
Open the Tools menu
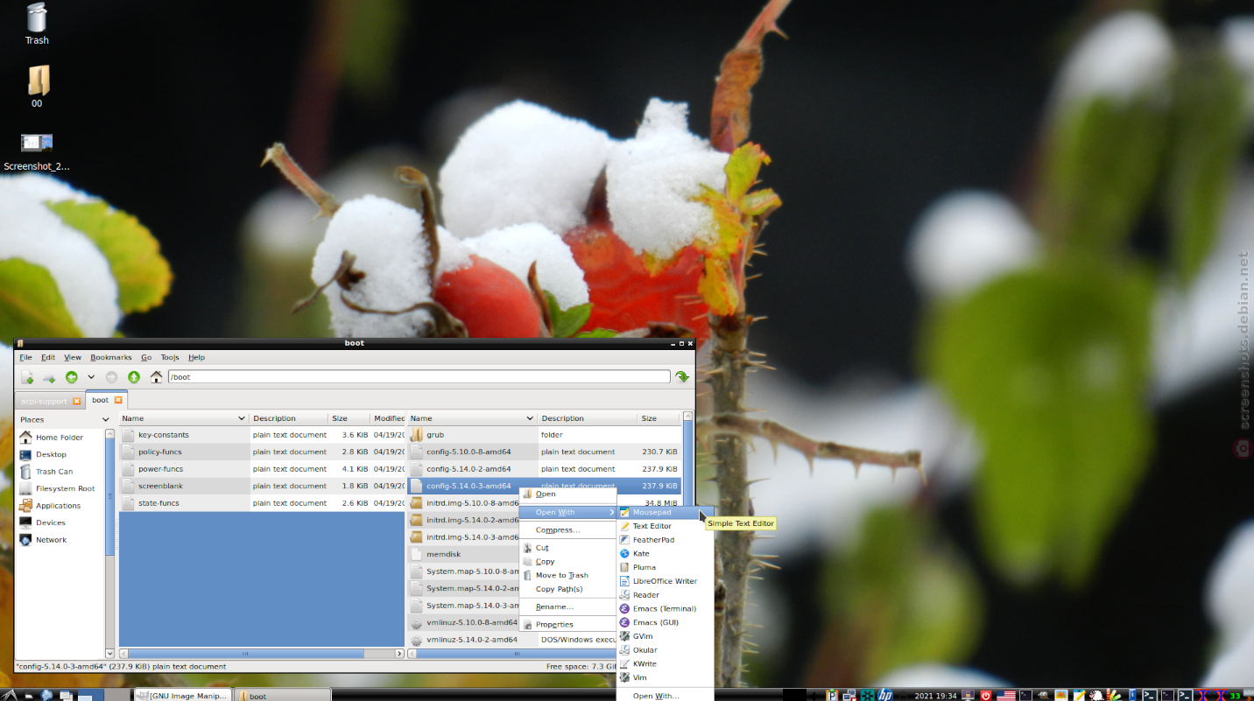[170, 357]
